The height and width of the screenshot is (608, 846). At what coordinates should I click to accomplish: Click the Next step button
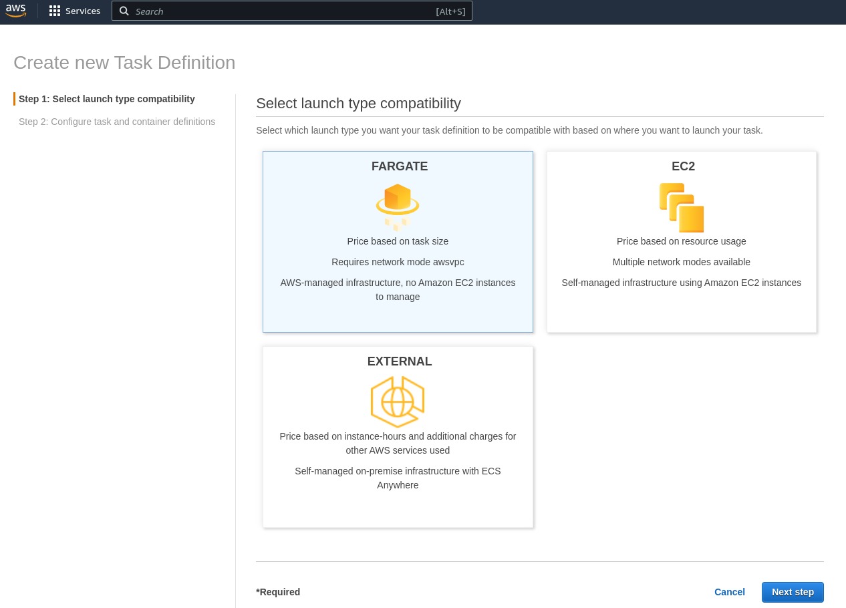(x=793, y=592)
